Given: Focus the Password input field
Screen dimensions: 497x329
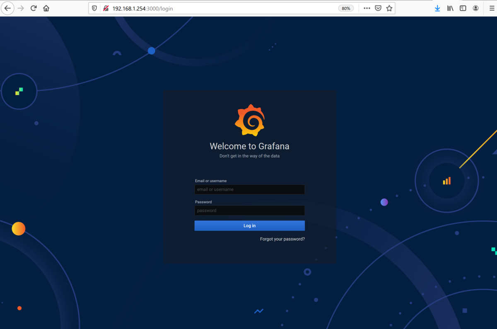Looking at the screenshot, I should point(250,210).
